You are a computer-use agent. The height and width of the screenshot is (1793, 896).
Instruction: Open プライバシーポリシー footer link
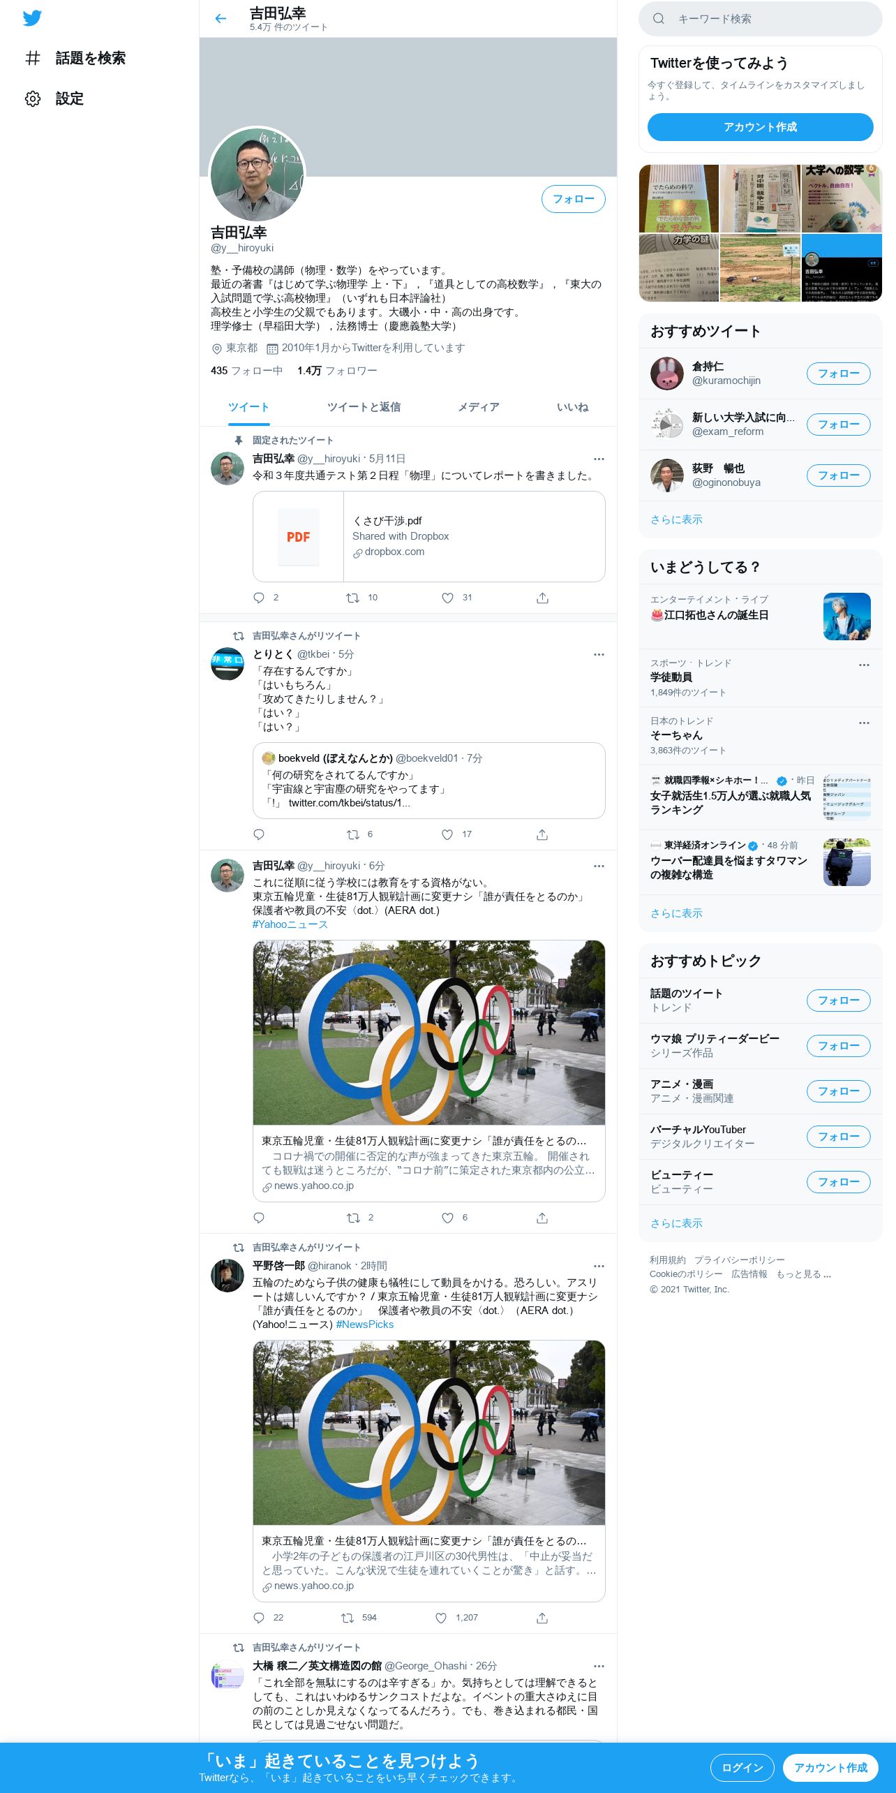click(739, 1260)
